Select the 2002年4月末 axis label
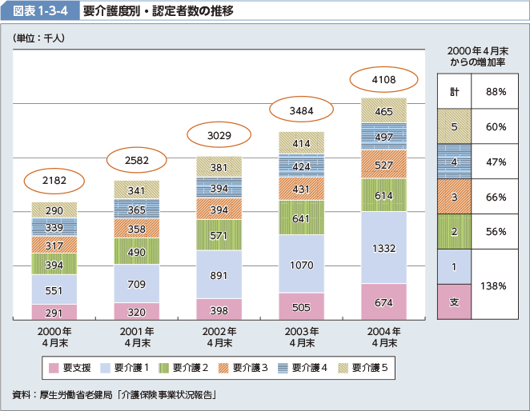Image resolution: width=530 pixels, height=411 pixels. click(x=219, y=337)
